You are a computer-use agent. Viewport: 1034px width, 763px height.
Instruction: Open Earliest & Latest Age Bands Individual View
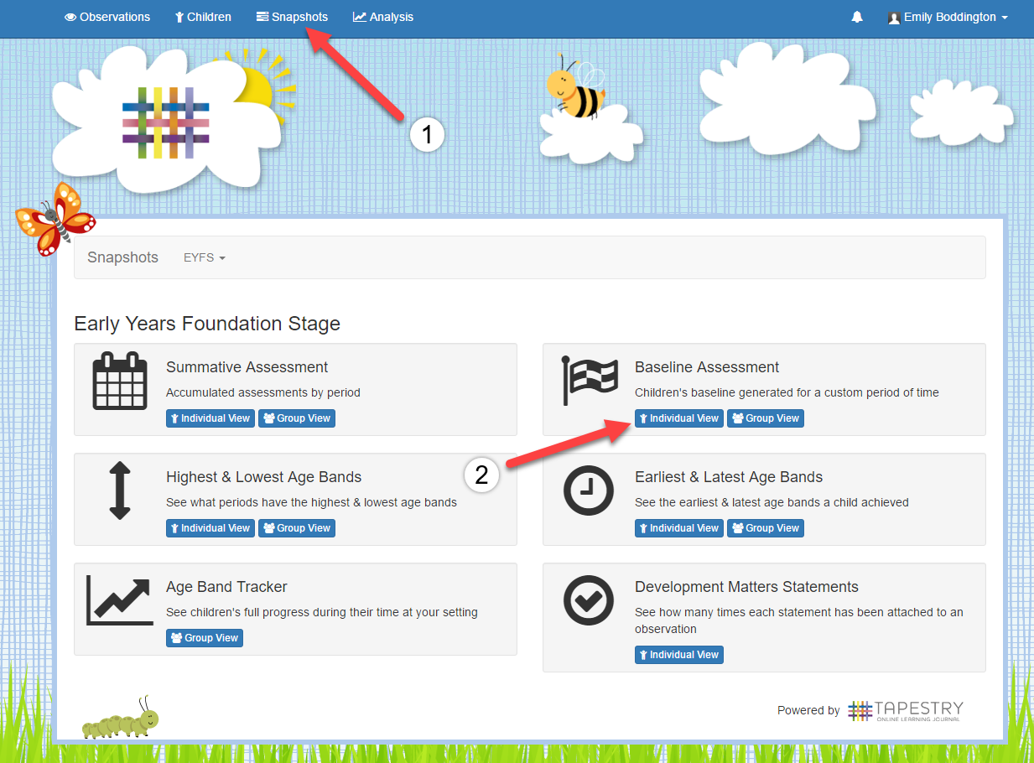point(678,528)
